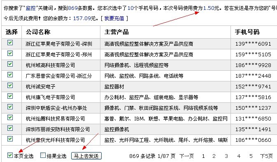Jump to page 5
Viewport: 277px width, 162px height.
point(251,156)
